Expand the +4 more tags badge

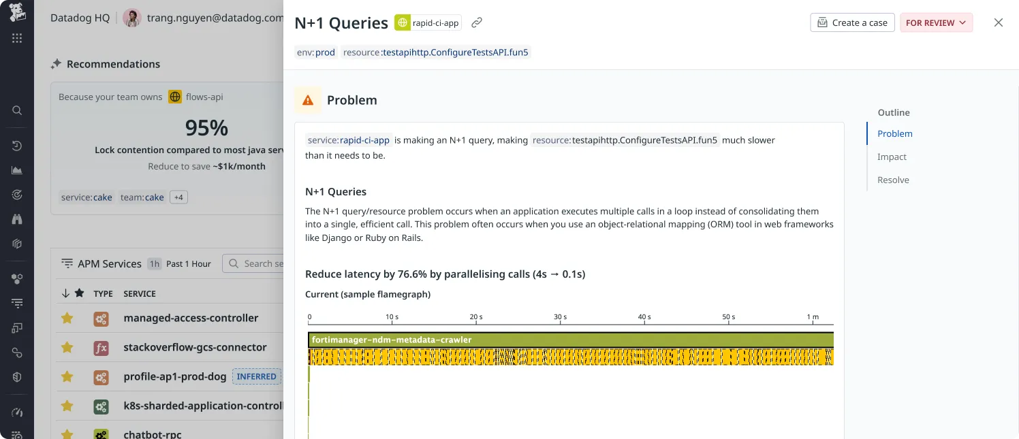[178, 197]
